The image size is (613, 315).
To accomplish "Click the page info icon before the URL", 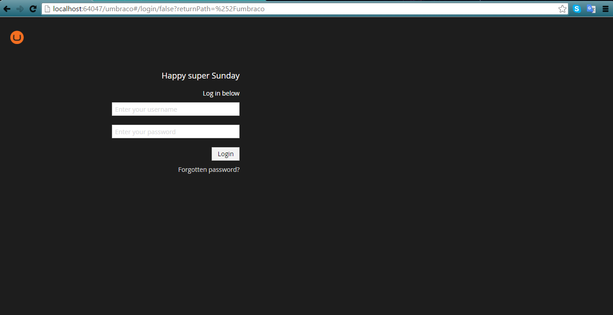I will click(47, 9).
